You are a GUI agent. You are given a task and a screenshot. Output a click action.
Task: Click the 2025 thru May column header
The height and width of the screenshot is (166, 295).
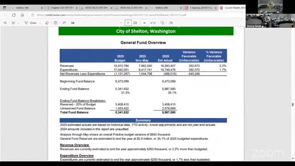coord(142,59)
